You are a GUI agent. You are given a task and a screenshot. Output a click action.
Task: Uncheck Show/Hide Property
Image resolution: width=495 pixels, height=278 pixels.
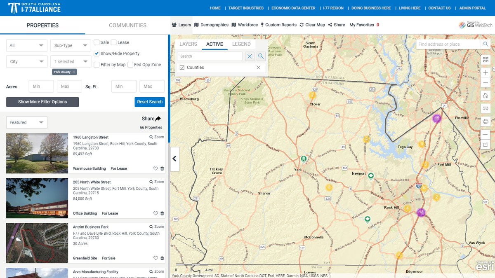pos(97,54)
